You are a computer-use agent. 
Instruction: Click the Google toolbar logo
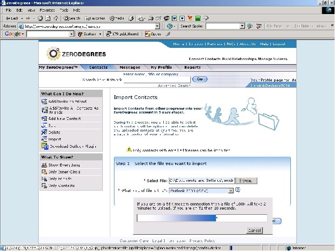pos(13,34)
